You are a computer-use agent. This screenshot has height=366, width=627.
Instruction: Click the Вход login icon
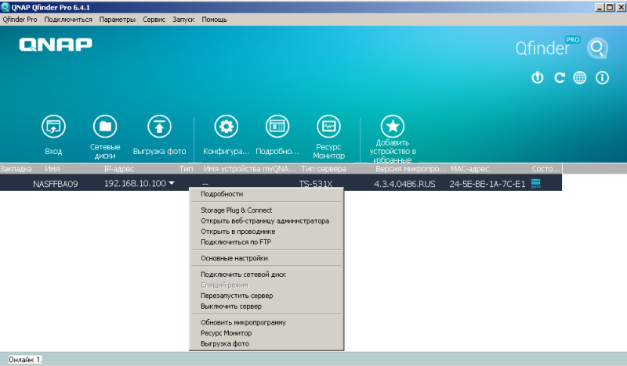pos(53,127)
